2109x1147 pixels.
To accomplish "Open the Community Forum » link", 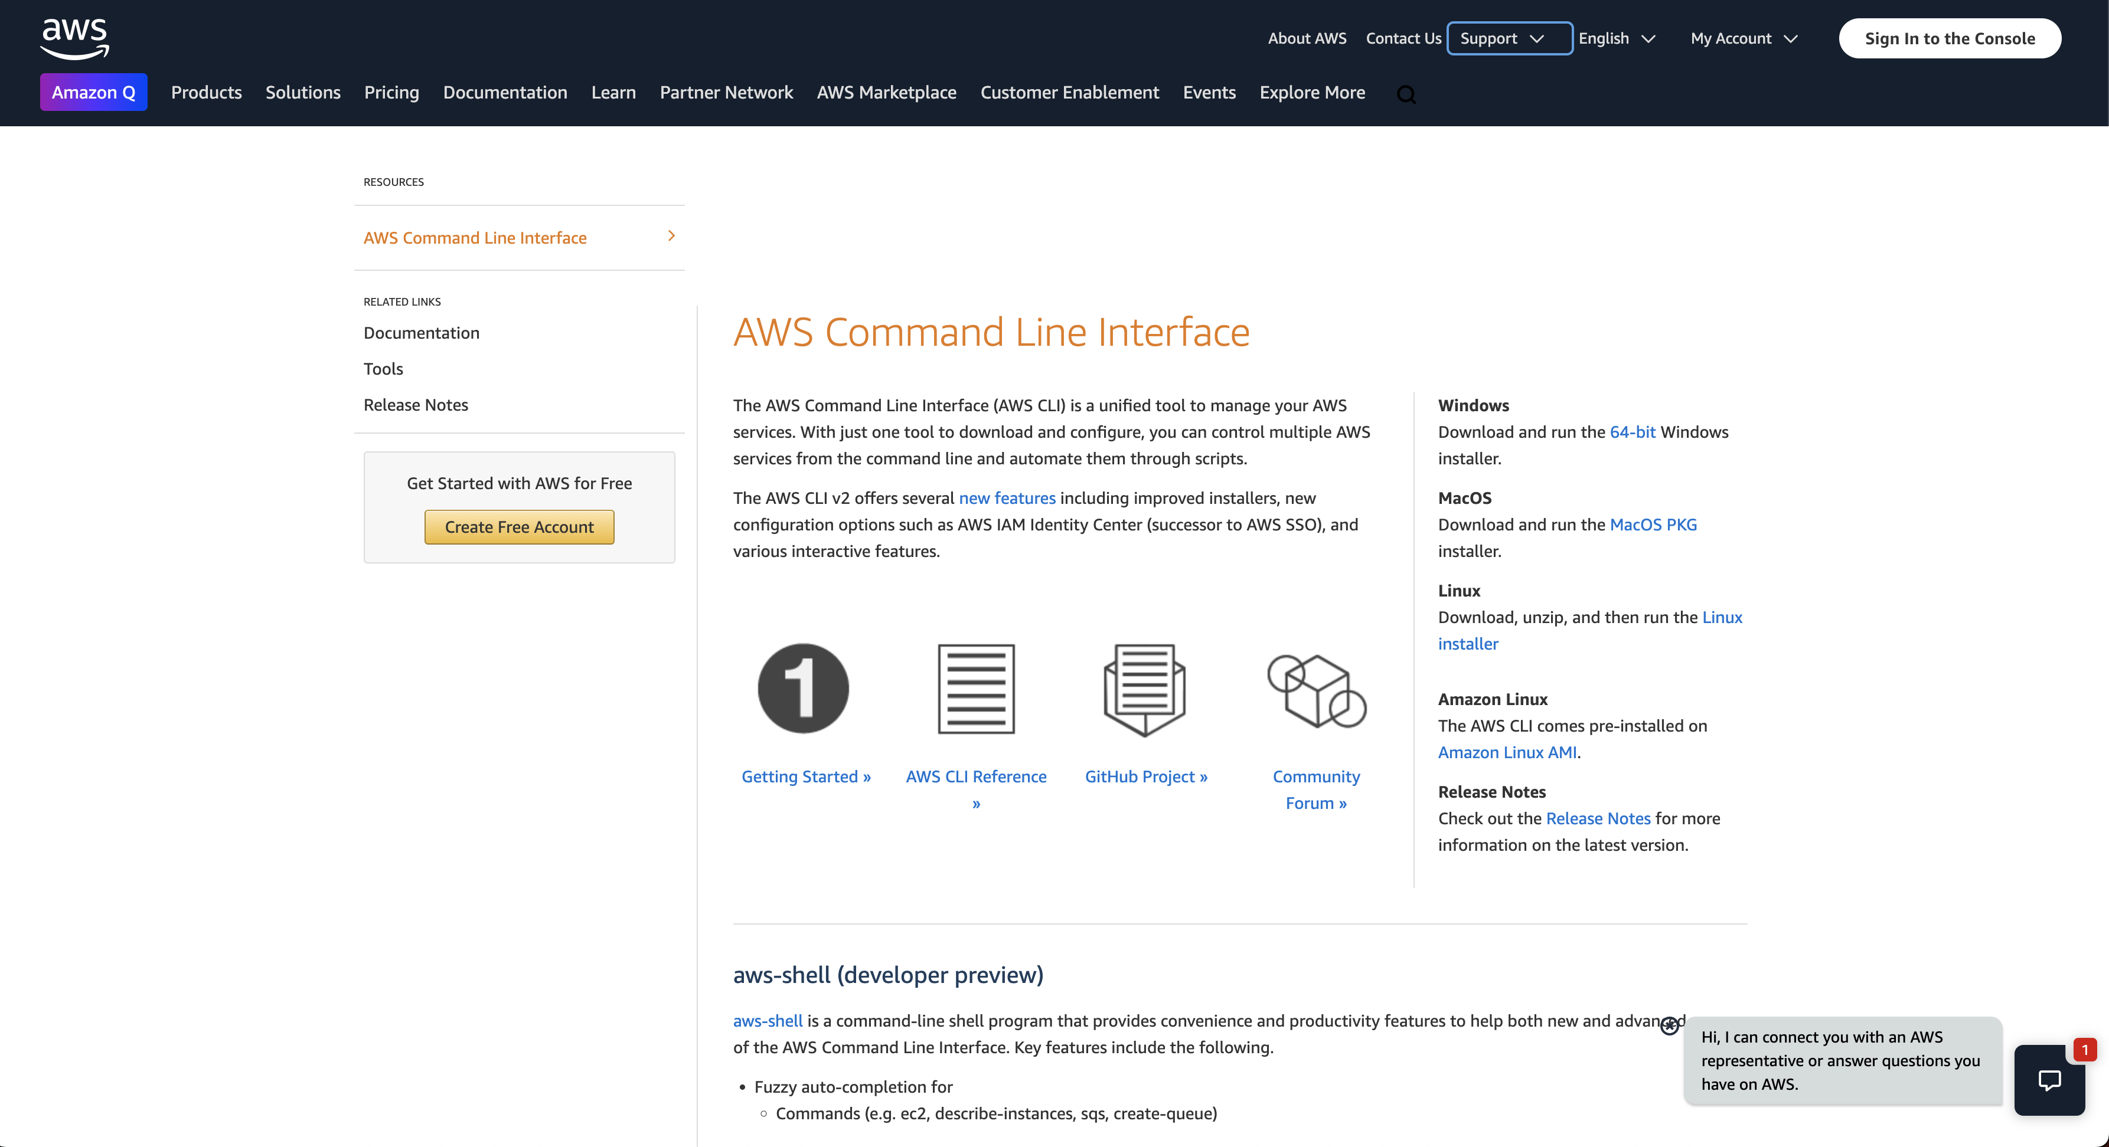I will (1317, 789).
